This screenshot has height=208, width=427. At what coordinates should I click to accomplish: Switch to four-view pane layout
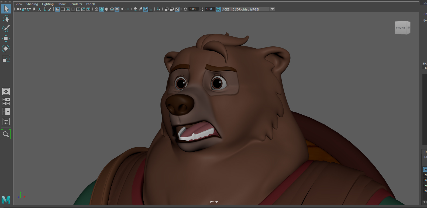coord(6,101)
